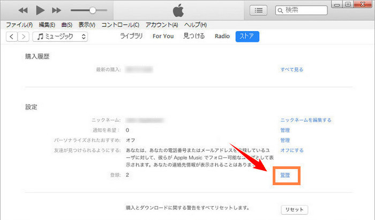Click the すべて見る link for purchase history
This screenshot has width=375, height=220.
tap(292, 70)
